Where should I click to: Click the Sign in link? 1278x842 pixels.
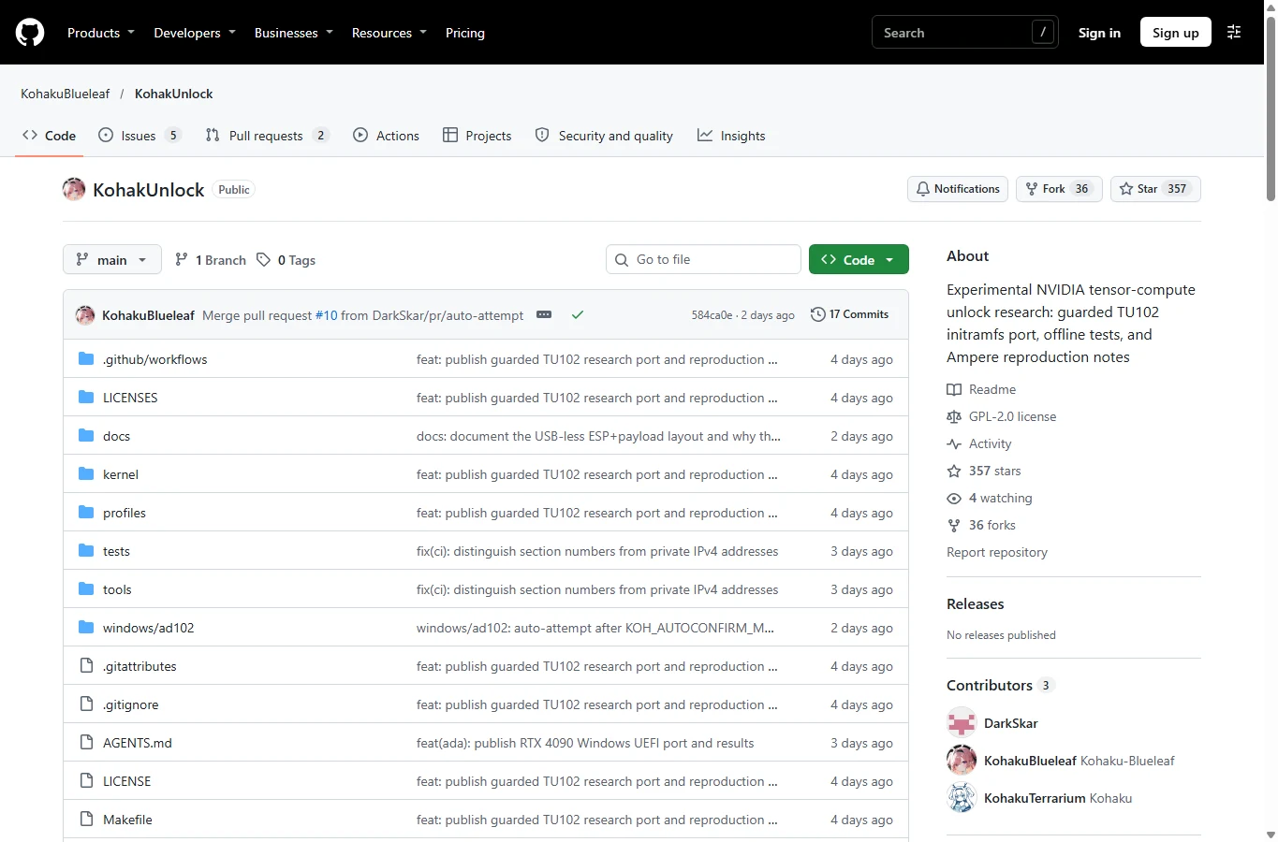tap(1099, 33)
